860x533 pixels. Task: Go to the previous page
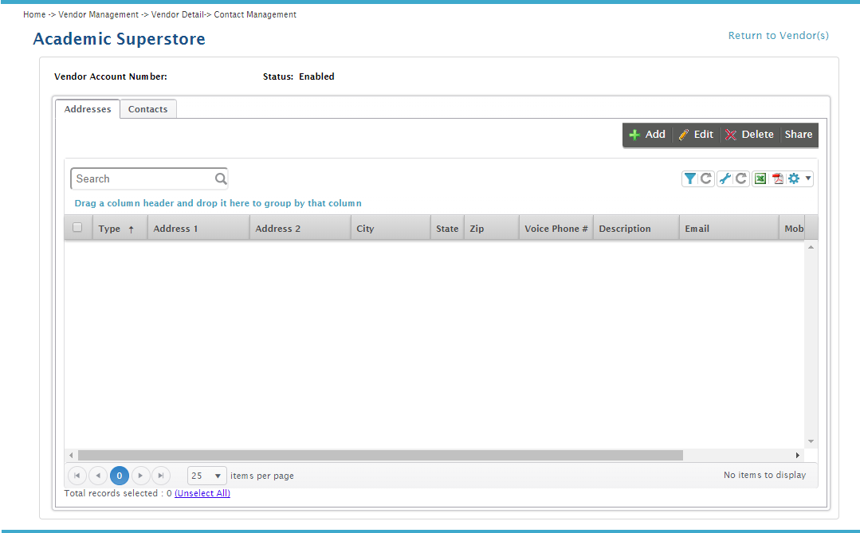[x=97, y=476]
